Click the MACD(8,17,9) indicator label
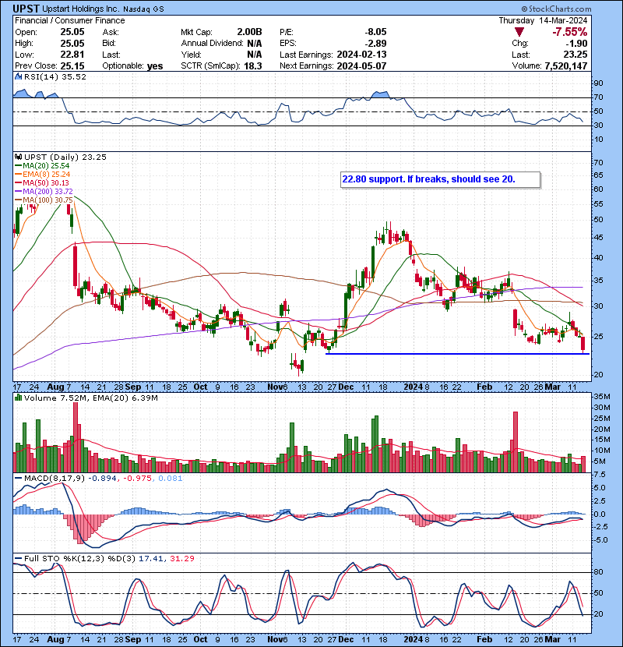 point(55,479)
